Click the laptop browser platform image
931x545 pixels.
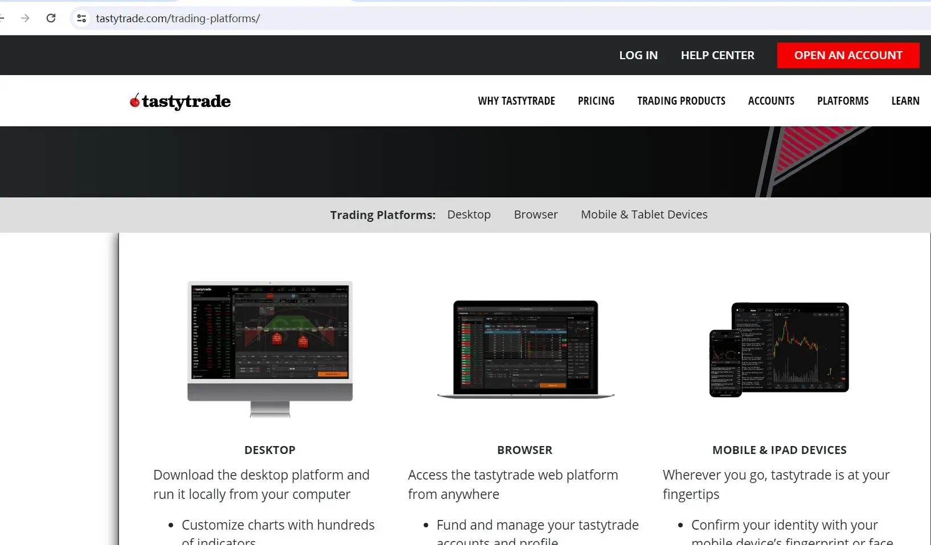[526, 349]
